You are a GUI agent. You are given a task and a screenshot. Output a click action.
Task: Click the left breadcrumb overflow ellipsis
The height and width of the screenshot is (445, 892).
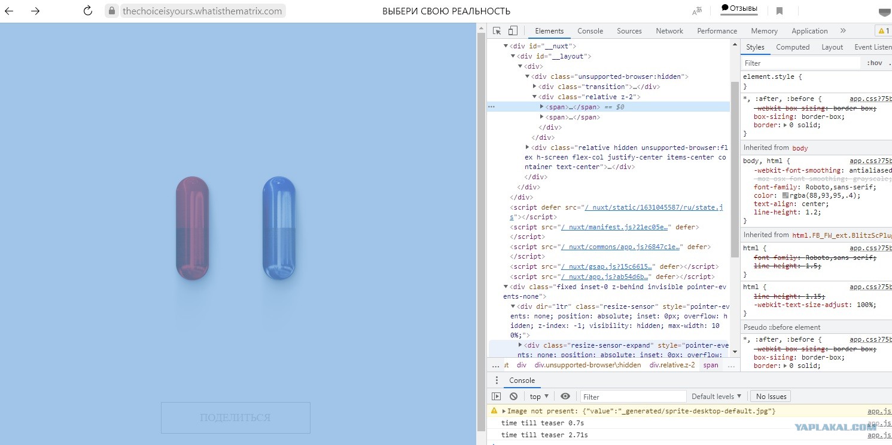click(x=495, y=365)
